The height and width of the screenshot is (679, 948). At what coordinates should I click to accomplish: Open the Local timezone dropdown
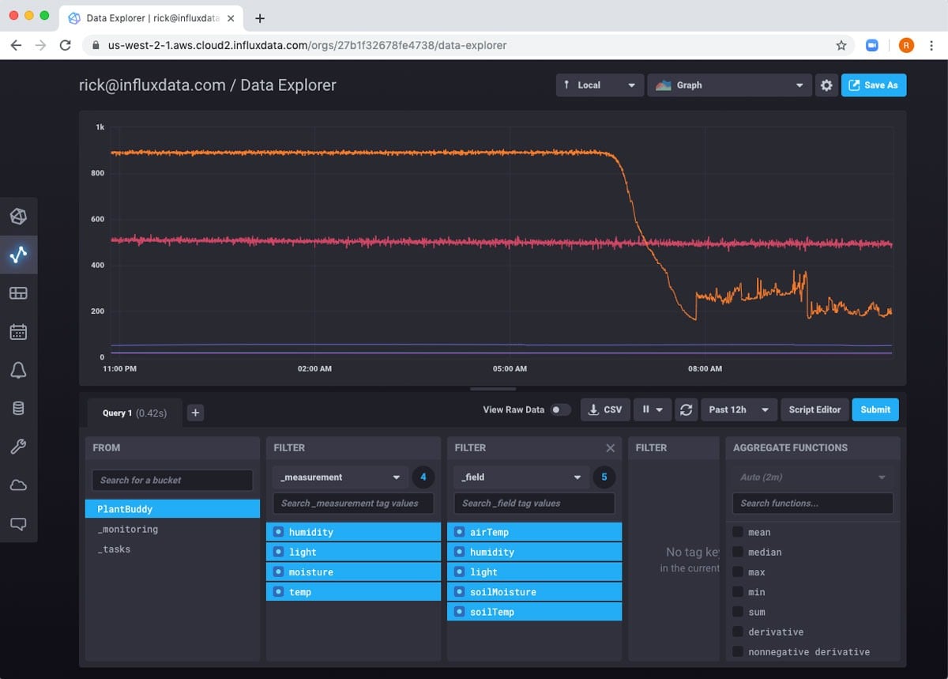[599, 85]
